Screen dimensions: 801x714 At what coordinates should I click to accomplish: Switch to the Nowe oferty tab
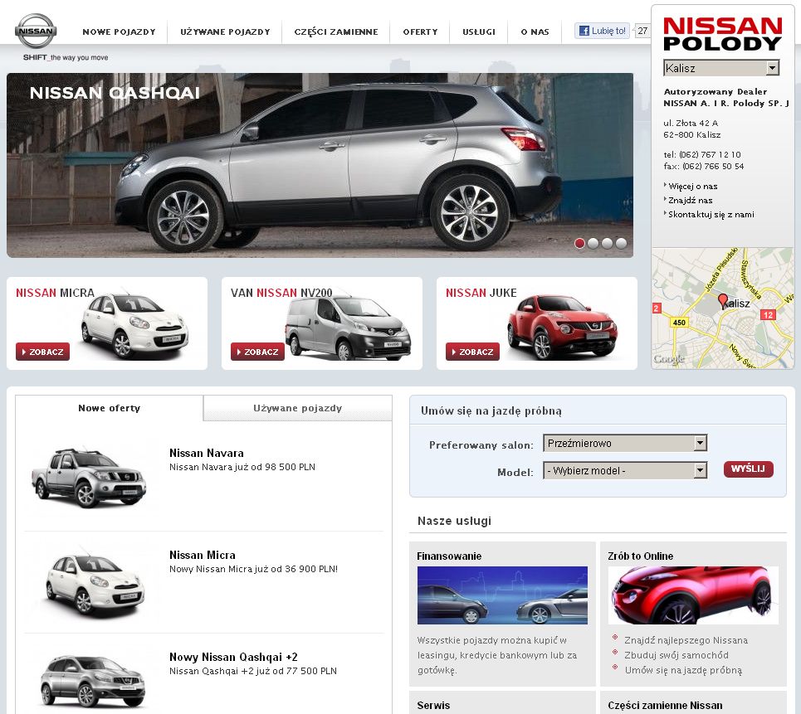tap(110, 408)
